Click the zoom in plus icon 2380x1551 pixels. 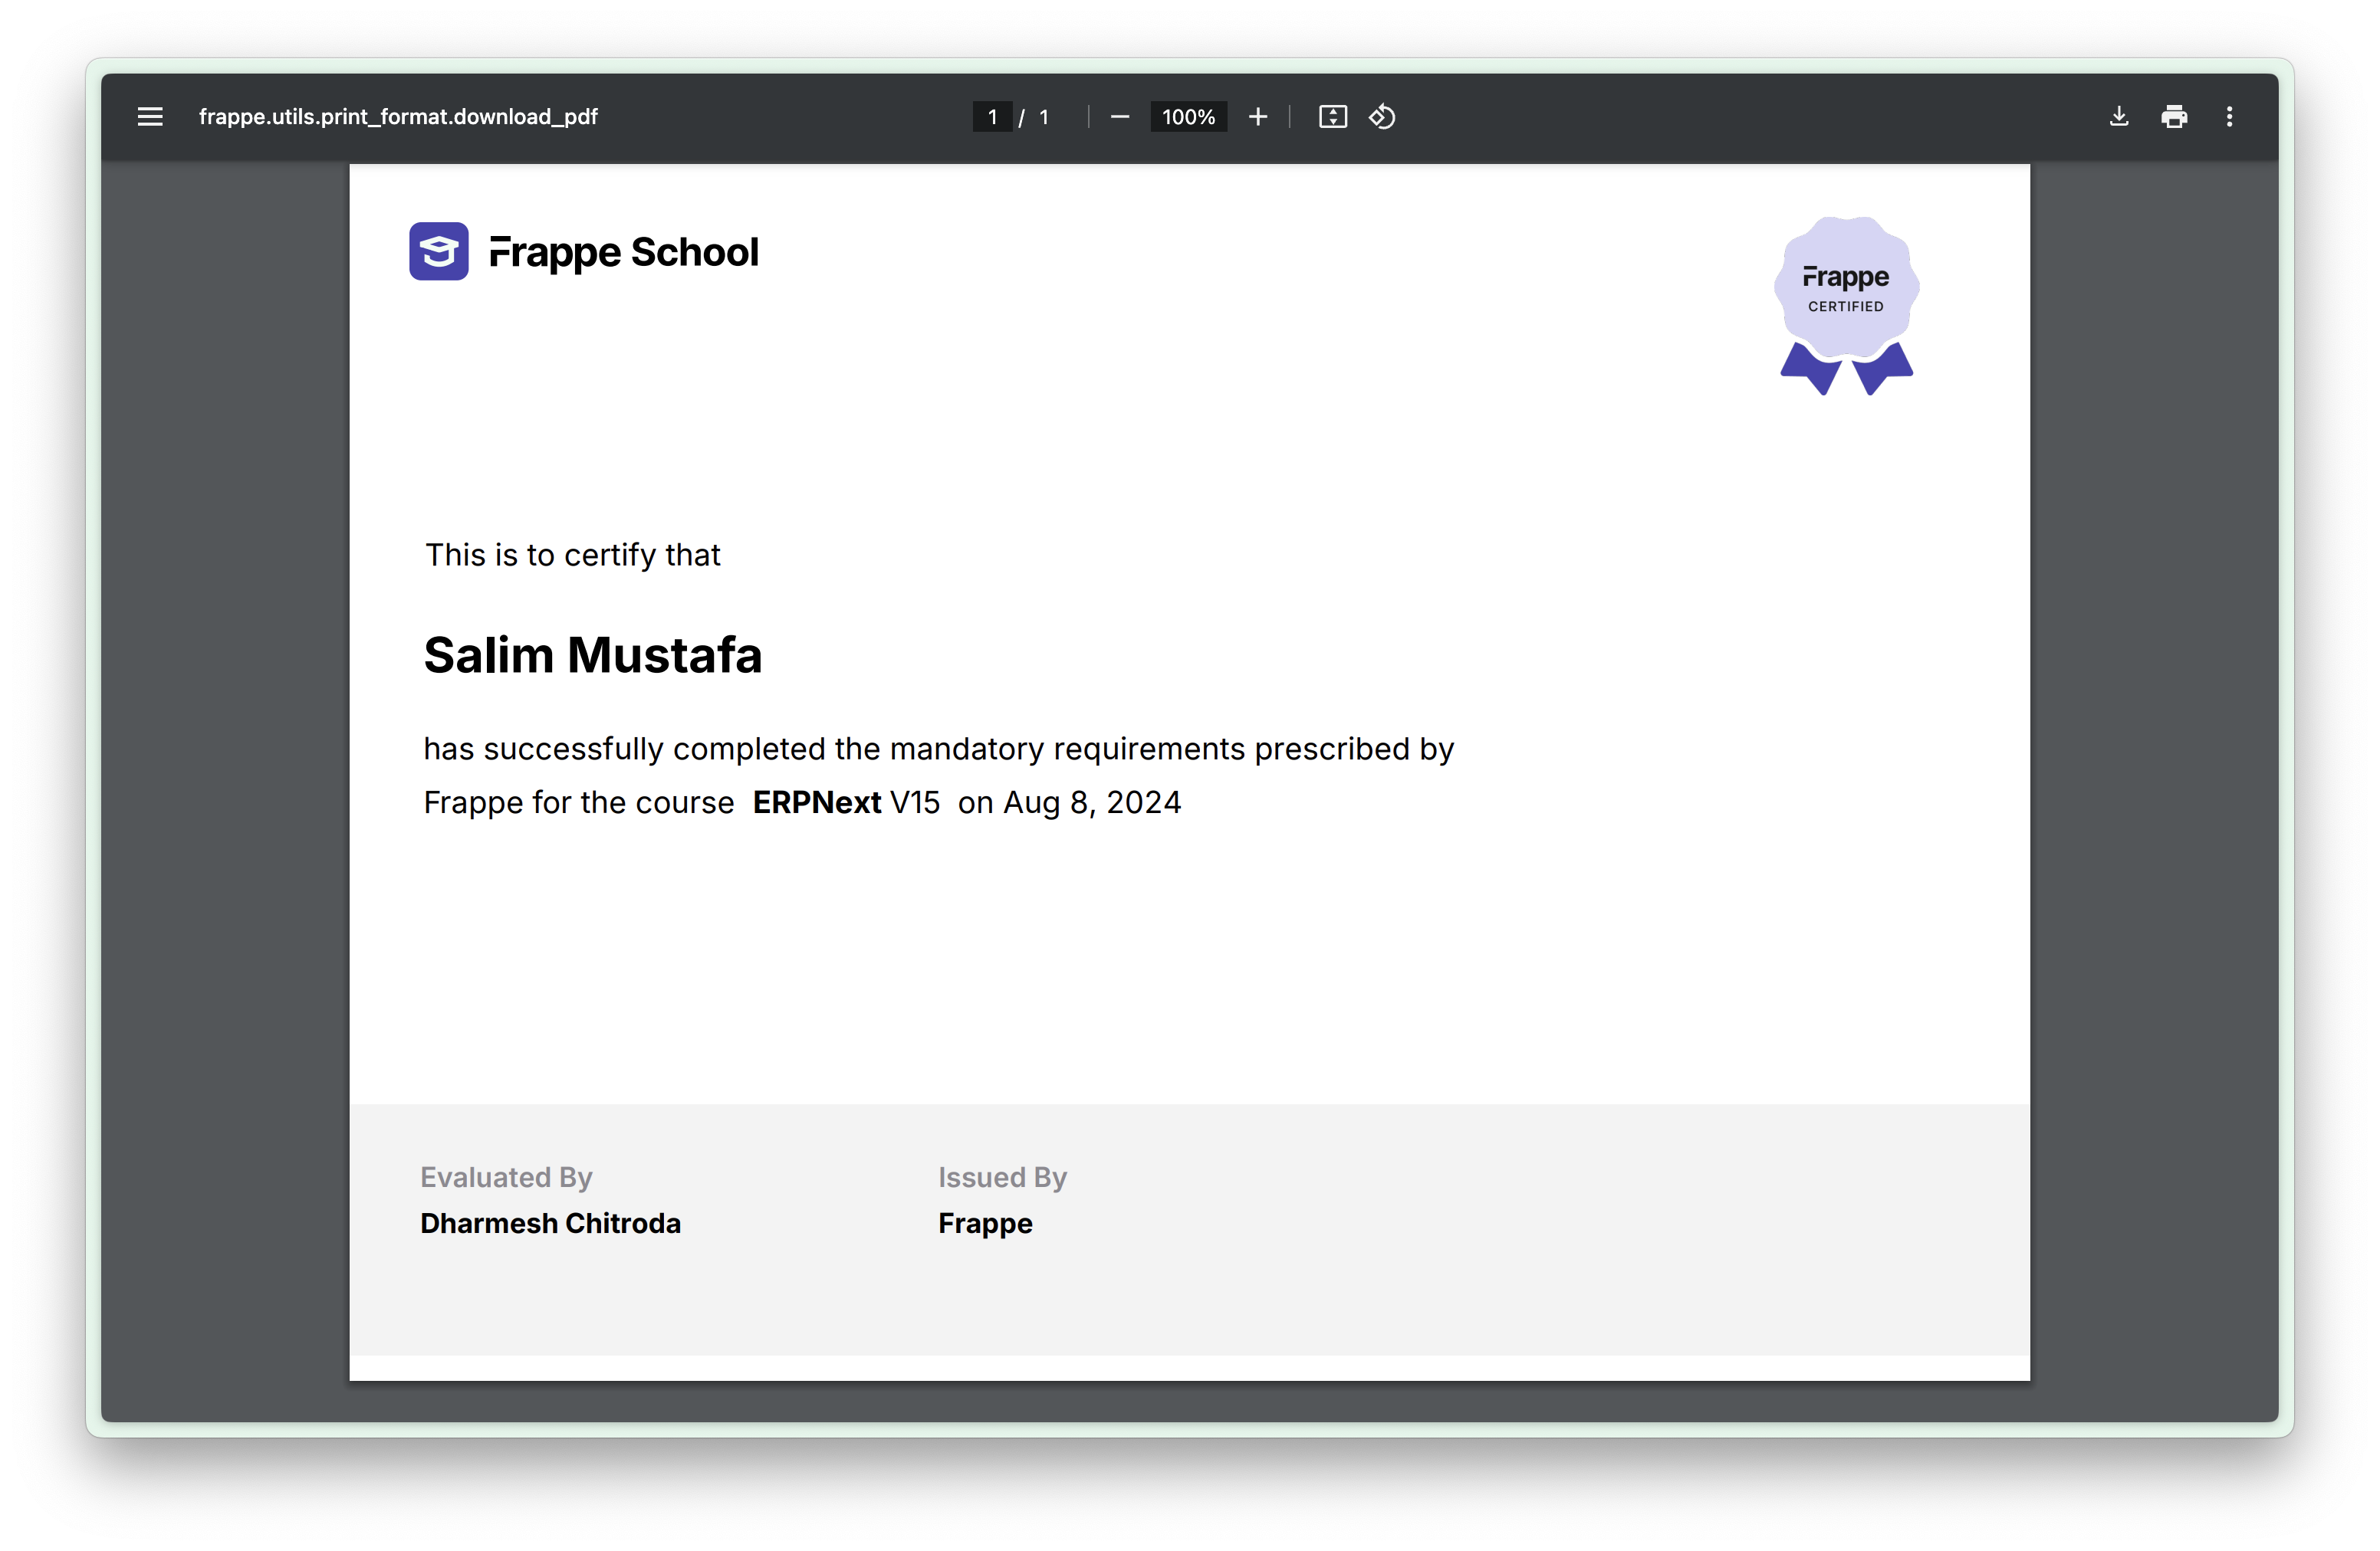pyautogui.click(x=1258, y=117)
